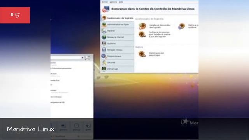
Task: Open the Options menu in Control Center
Action: (x=113, y=2)
